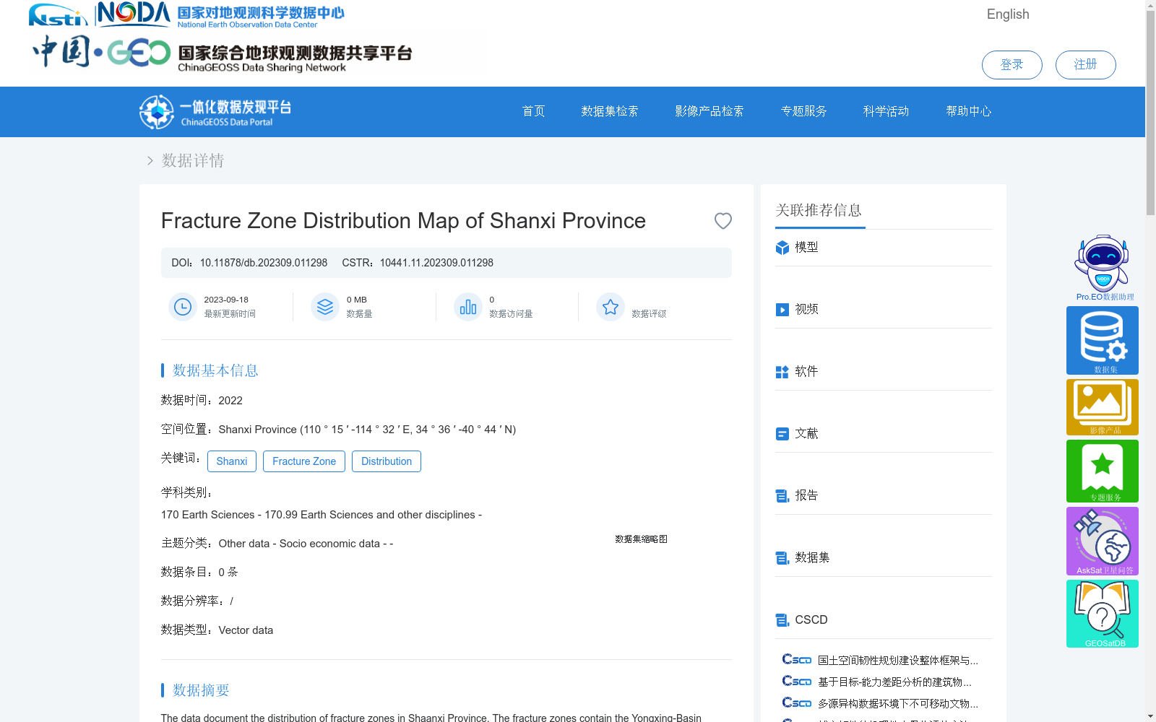Rate the data via the 数据评级 star

[x=611, y=306]
